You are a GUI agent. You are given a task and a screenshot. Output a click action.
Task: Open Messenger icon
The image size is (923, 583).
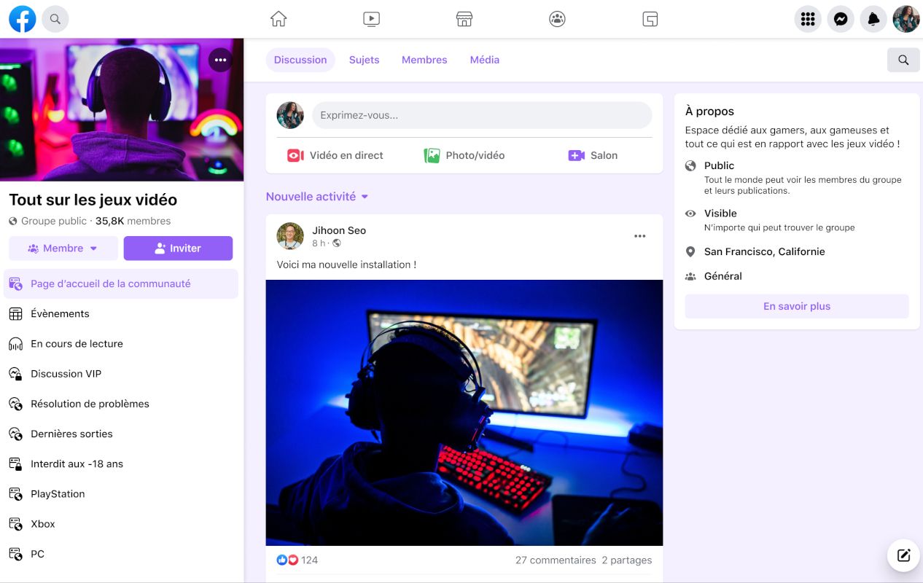coord(841,19)
